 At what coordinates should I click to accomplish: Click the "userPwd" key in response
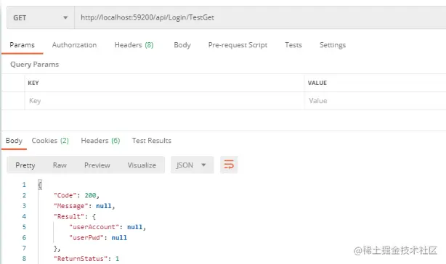(86, 238)
